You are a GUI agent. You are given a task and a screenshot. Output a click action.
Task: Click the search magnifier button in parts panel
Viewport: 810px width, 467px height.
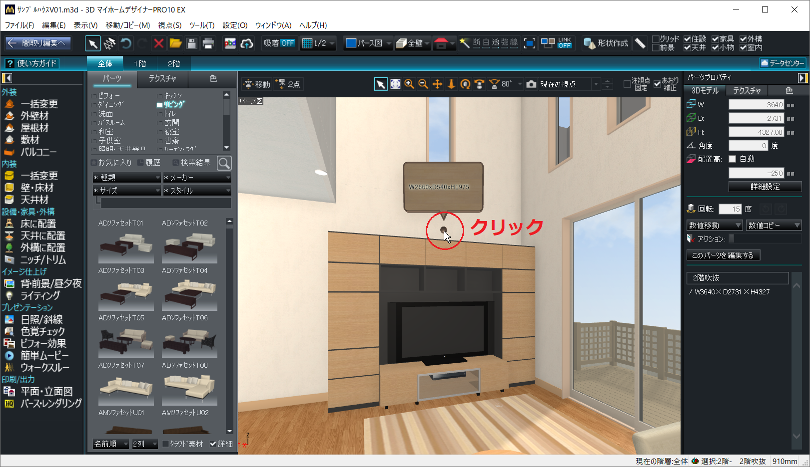pyautogui.click(x=224, y=163)
